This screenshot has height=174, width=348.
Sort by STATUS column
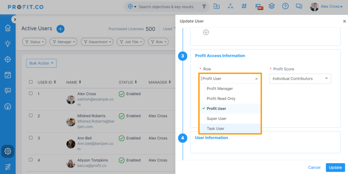tap(128, 82)
